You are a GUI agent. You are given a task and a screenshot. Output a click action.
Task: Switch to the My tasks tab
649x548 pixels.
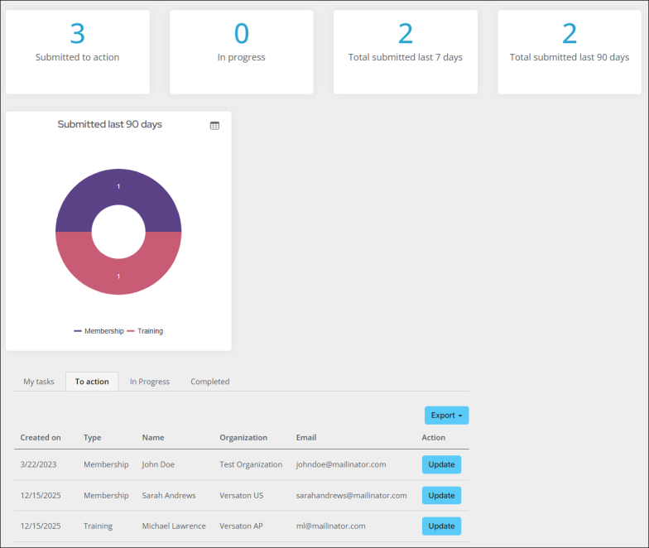[39, 382]
